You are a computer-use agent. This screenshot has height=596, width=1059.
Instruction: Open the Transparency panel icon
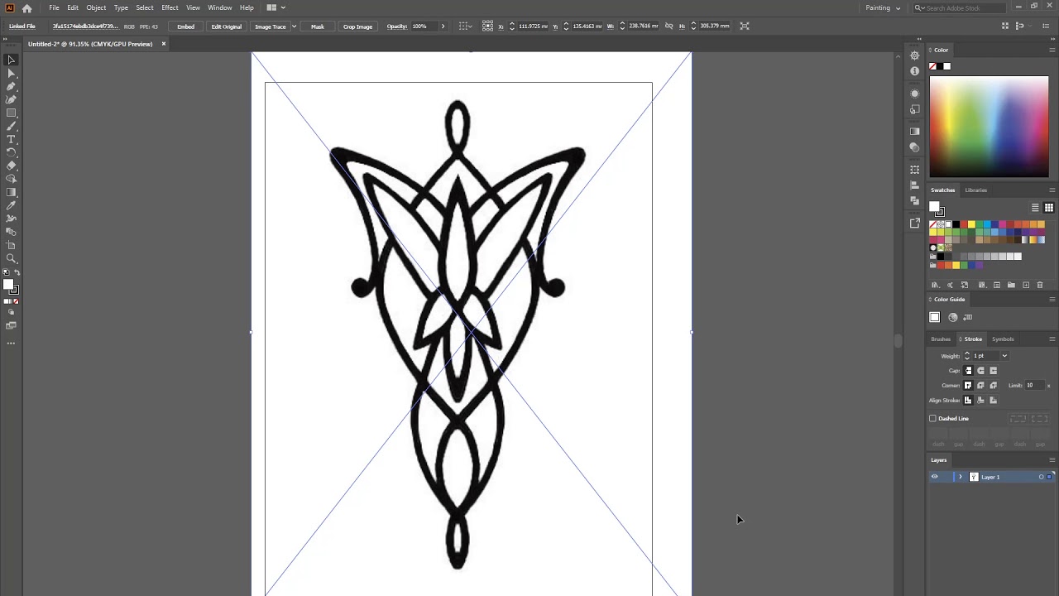914,147
